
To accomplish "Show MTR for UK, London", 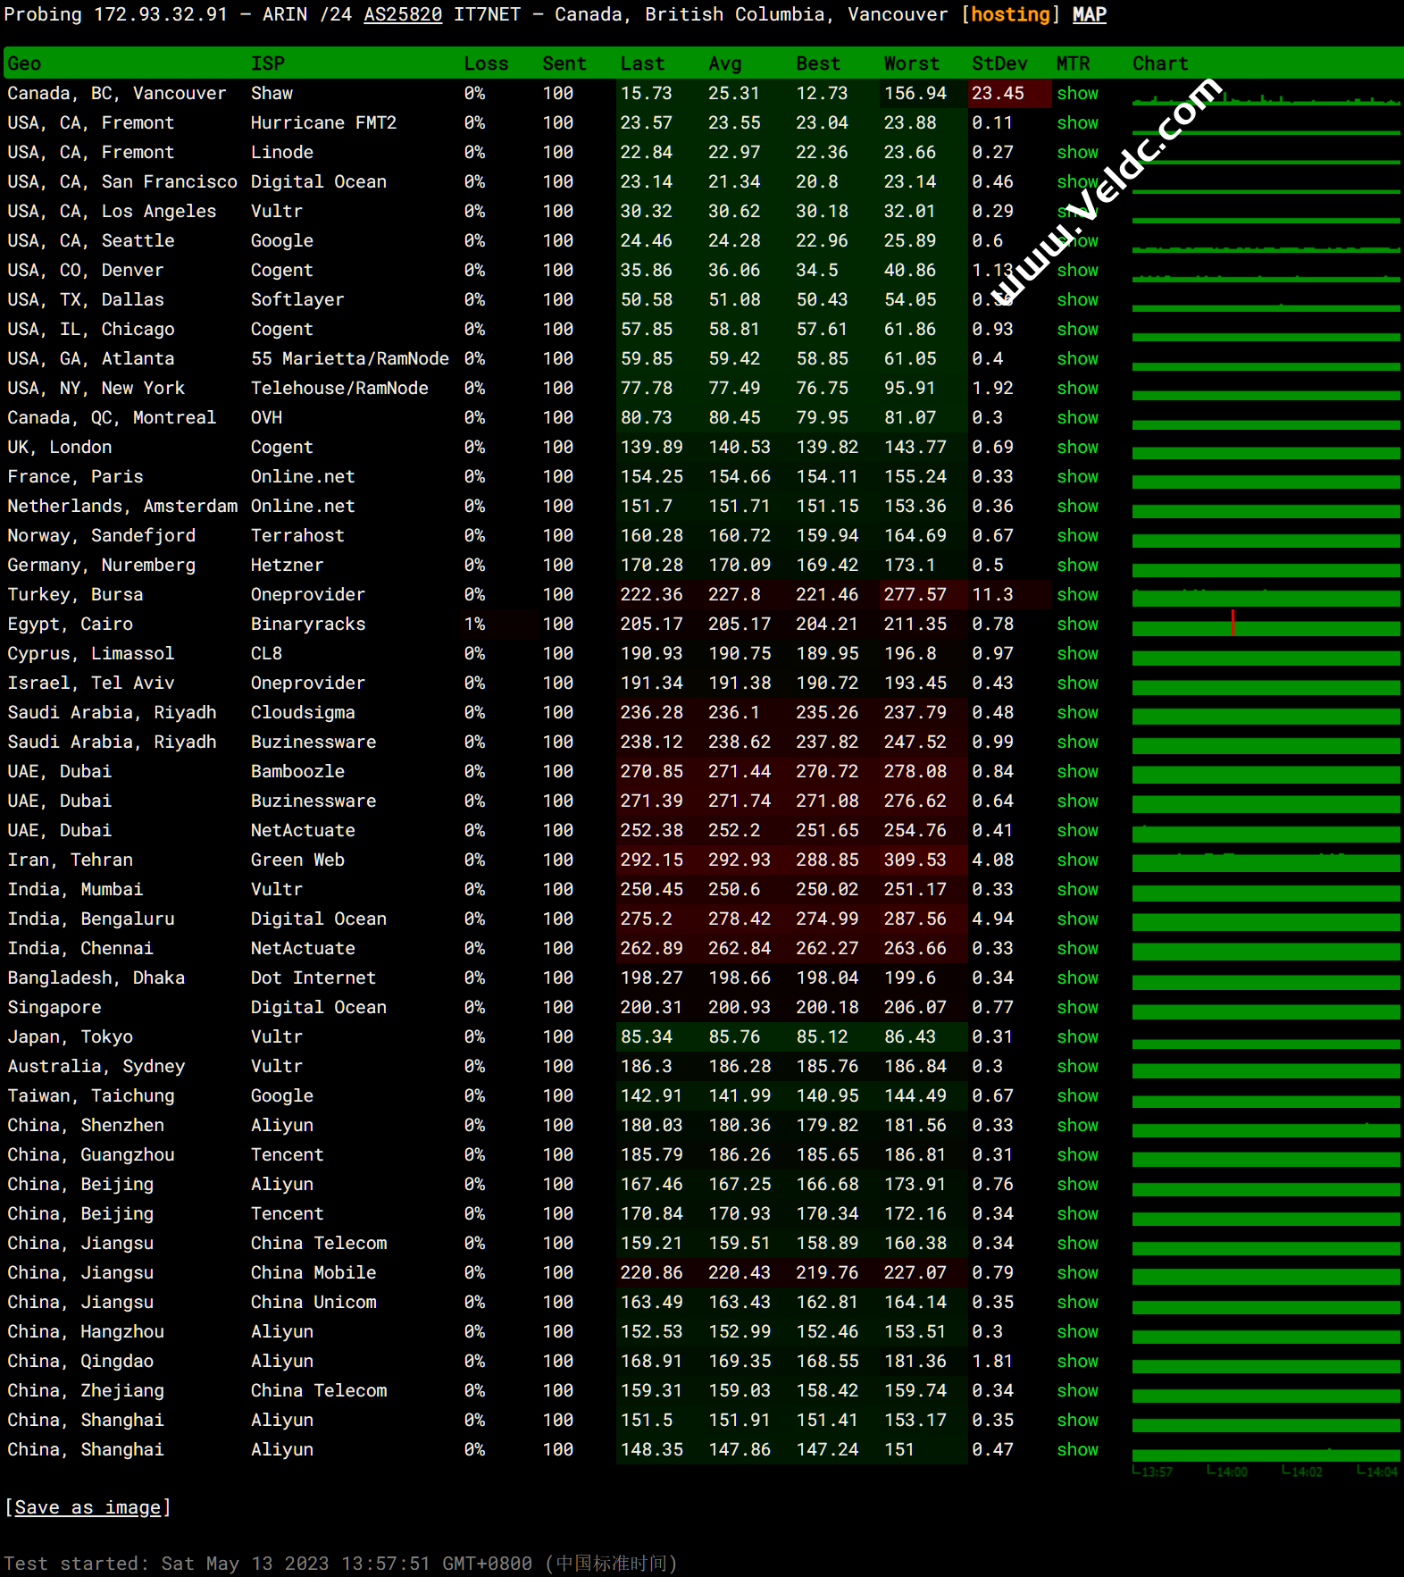I will point(1077,447).
